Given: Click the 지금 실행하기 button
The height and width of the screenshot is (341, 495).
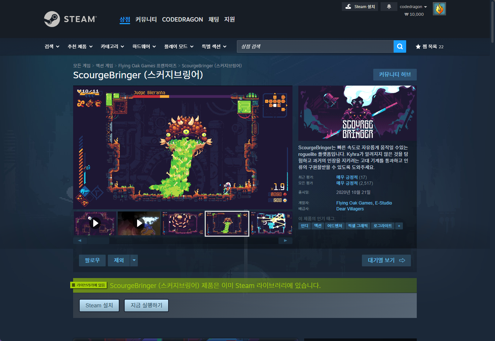Looking at the screenshot, I should (x=147, y=306).
